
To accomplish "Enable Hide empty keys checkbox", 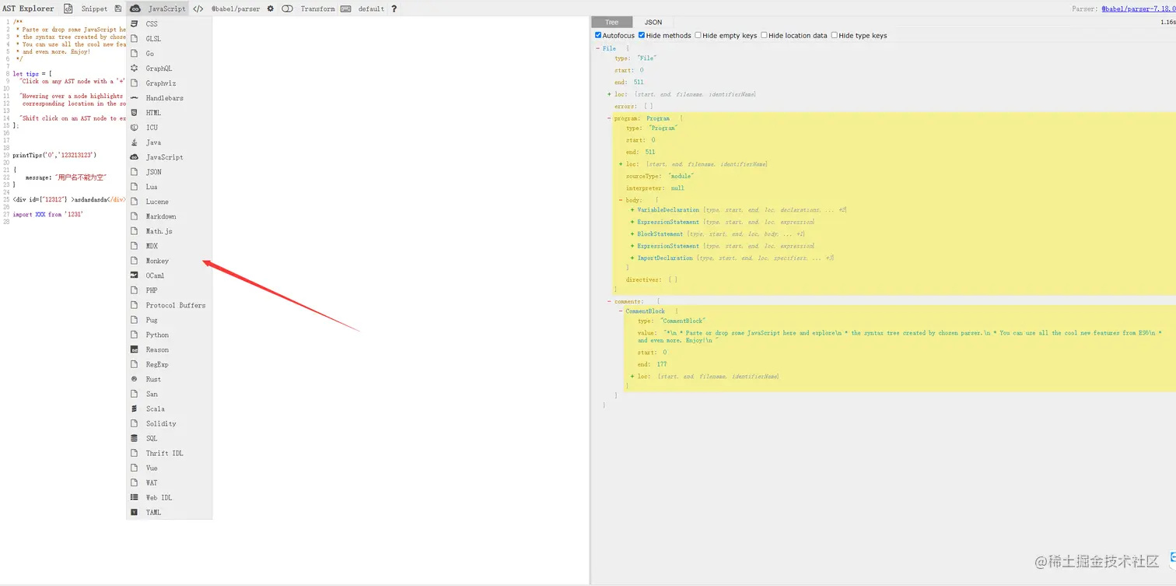I will [698, 35].
